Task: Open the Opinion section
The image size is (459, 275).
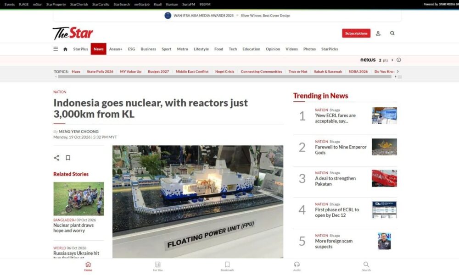Action: click(x=273, y=49)
